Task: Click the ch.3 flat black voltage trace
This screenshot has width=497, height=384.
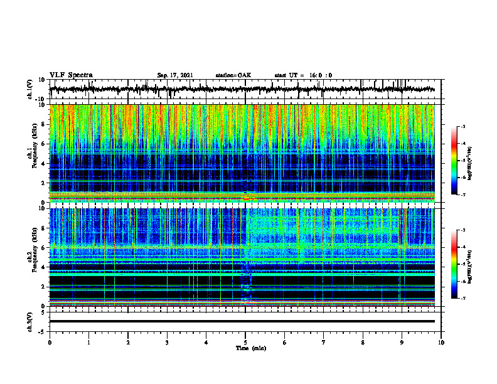Action: [242, 321]
